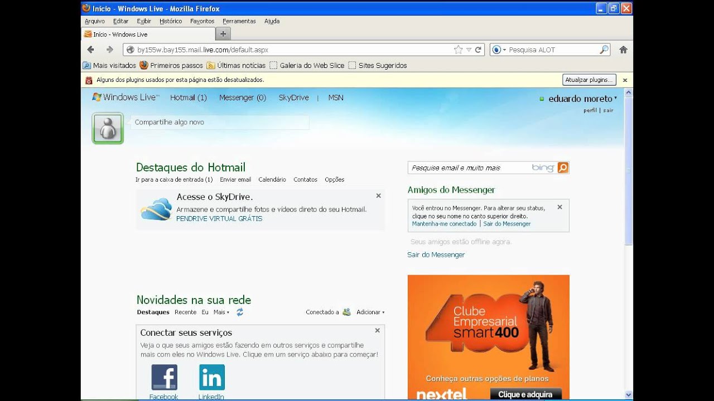Open the Ferramentas menu
The width and height of the screenshot is (714, 401).
pyautogui.click(x=239, y=21)
